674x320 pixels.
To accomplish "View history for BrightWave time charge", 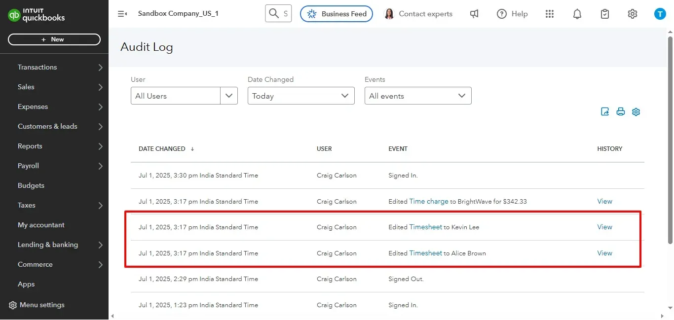I will pyautogui.click(x=605, y=201).
